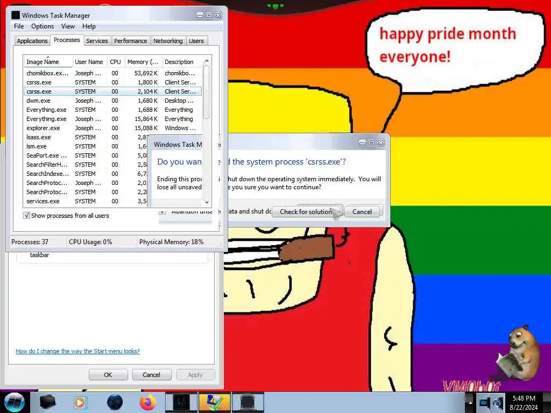Screen dimensions: 551x413
Task: Select the lsass.exe process
Action: pyautogui.click(x=86, y=137)
